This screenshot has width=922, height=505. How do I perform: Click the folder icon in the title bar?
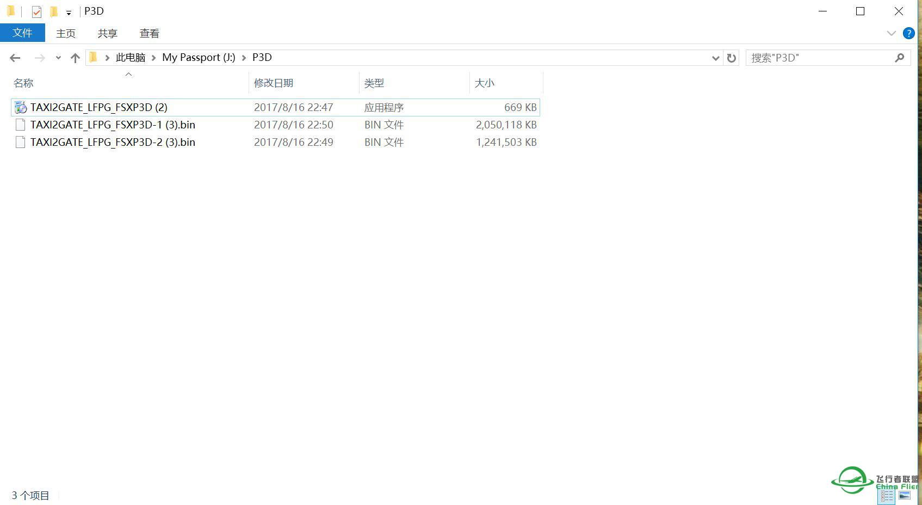point(10,11)
